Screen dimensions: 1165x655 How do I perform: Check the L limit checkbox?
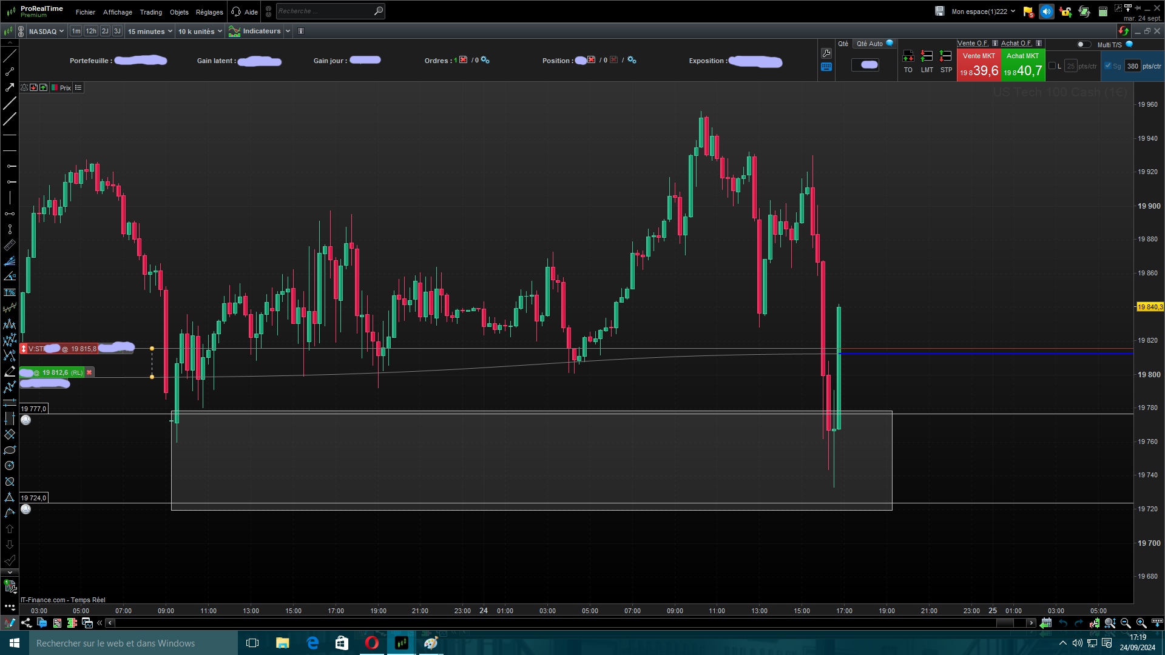tap(1052, 66)
